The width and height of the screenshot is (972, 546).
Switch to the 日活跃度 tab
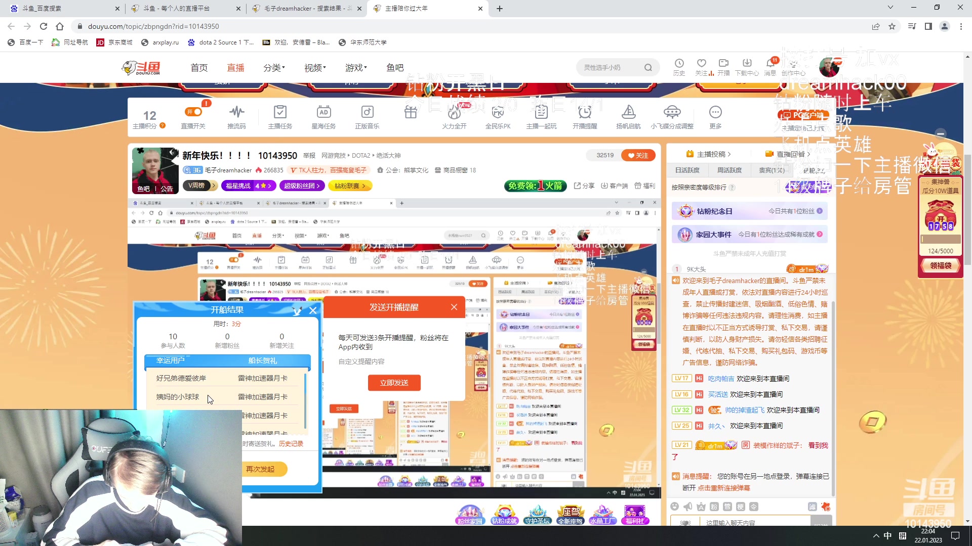point(687,170)
